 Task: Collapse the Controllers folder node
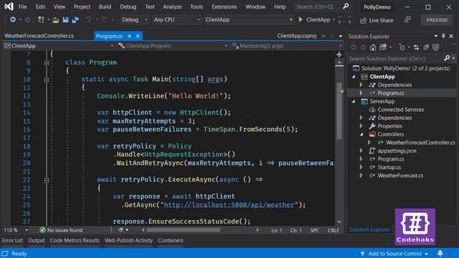point(361,134)
